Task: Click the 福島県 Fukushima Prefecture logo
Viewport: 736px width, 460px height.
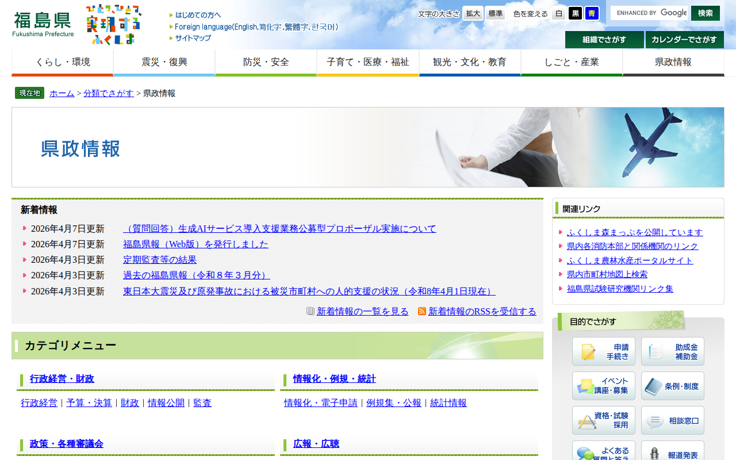Action: tap(43, 24)
